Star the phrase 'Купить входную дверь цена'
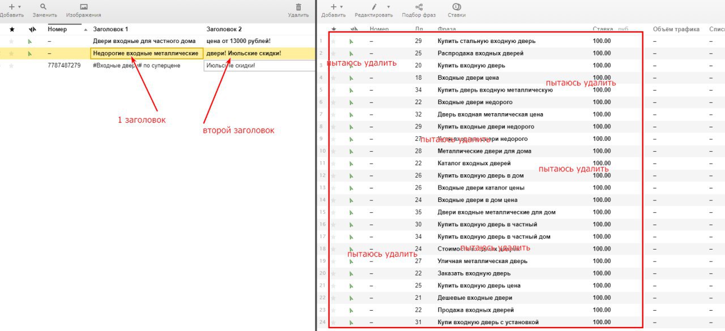Image resolution: width=725 pixels, height=331 pixels. click(333, 286)
